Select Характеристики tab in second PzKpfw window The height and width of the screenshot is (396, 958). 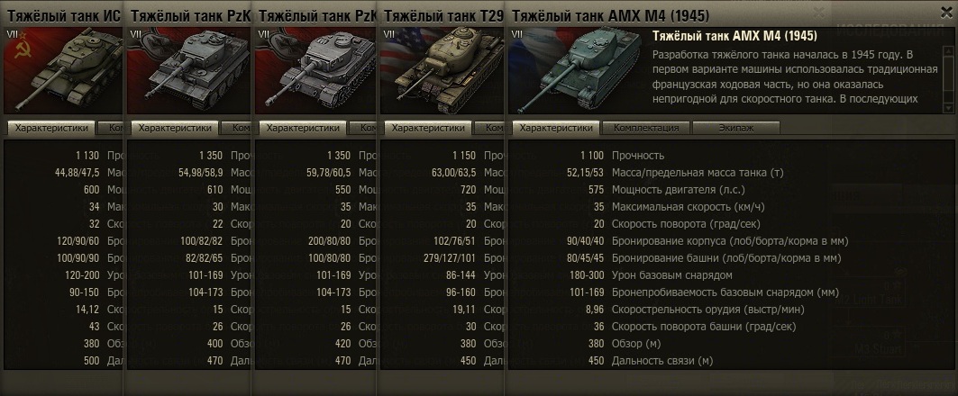pos(303,128)
